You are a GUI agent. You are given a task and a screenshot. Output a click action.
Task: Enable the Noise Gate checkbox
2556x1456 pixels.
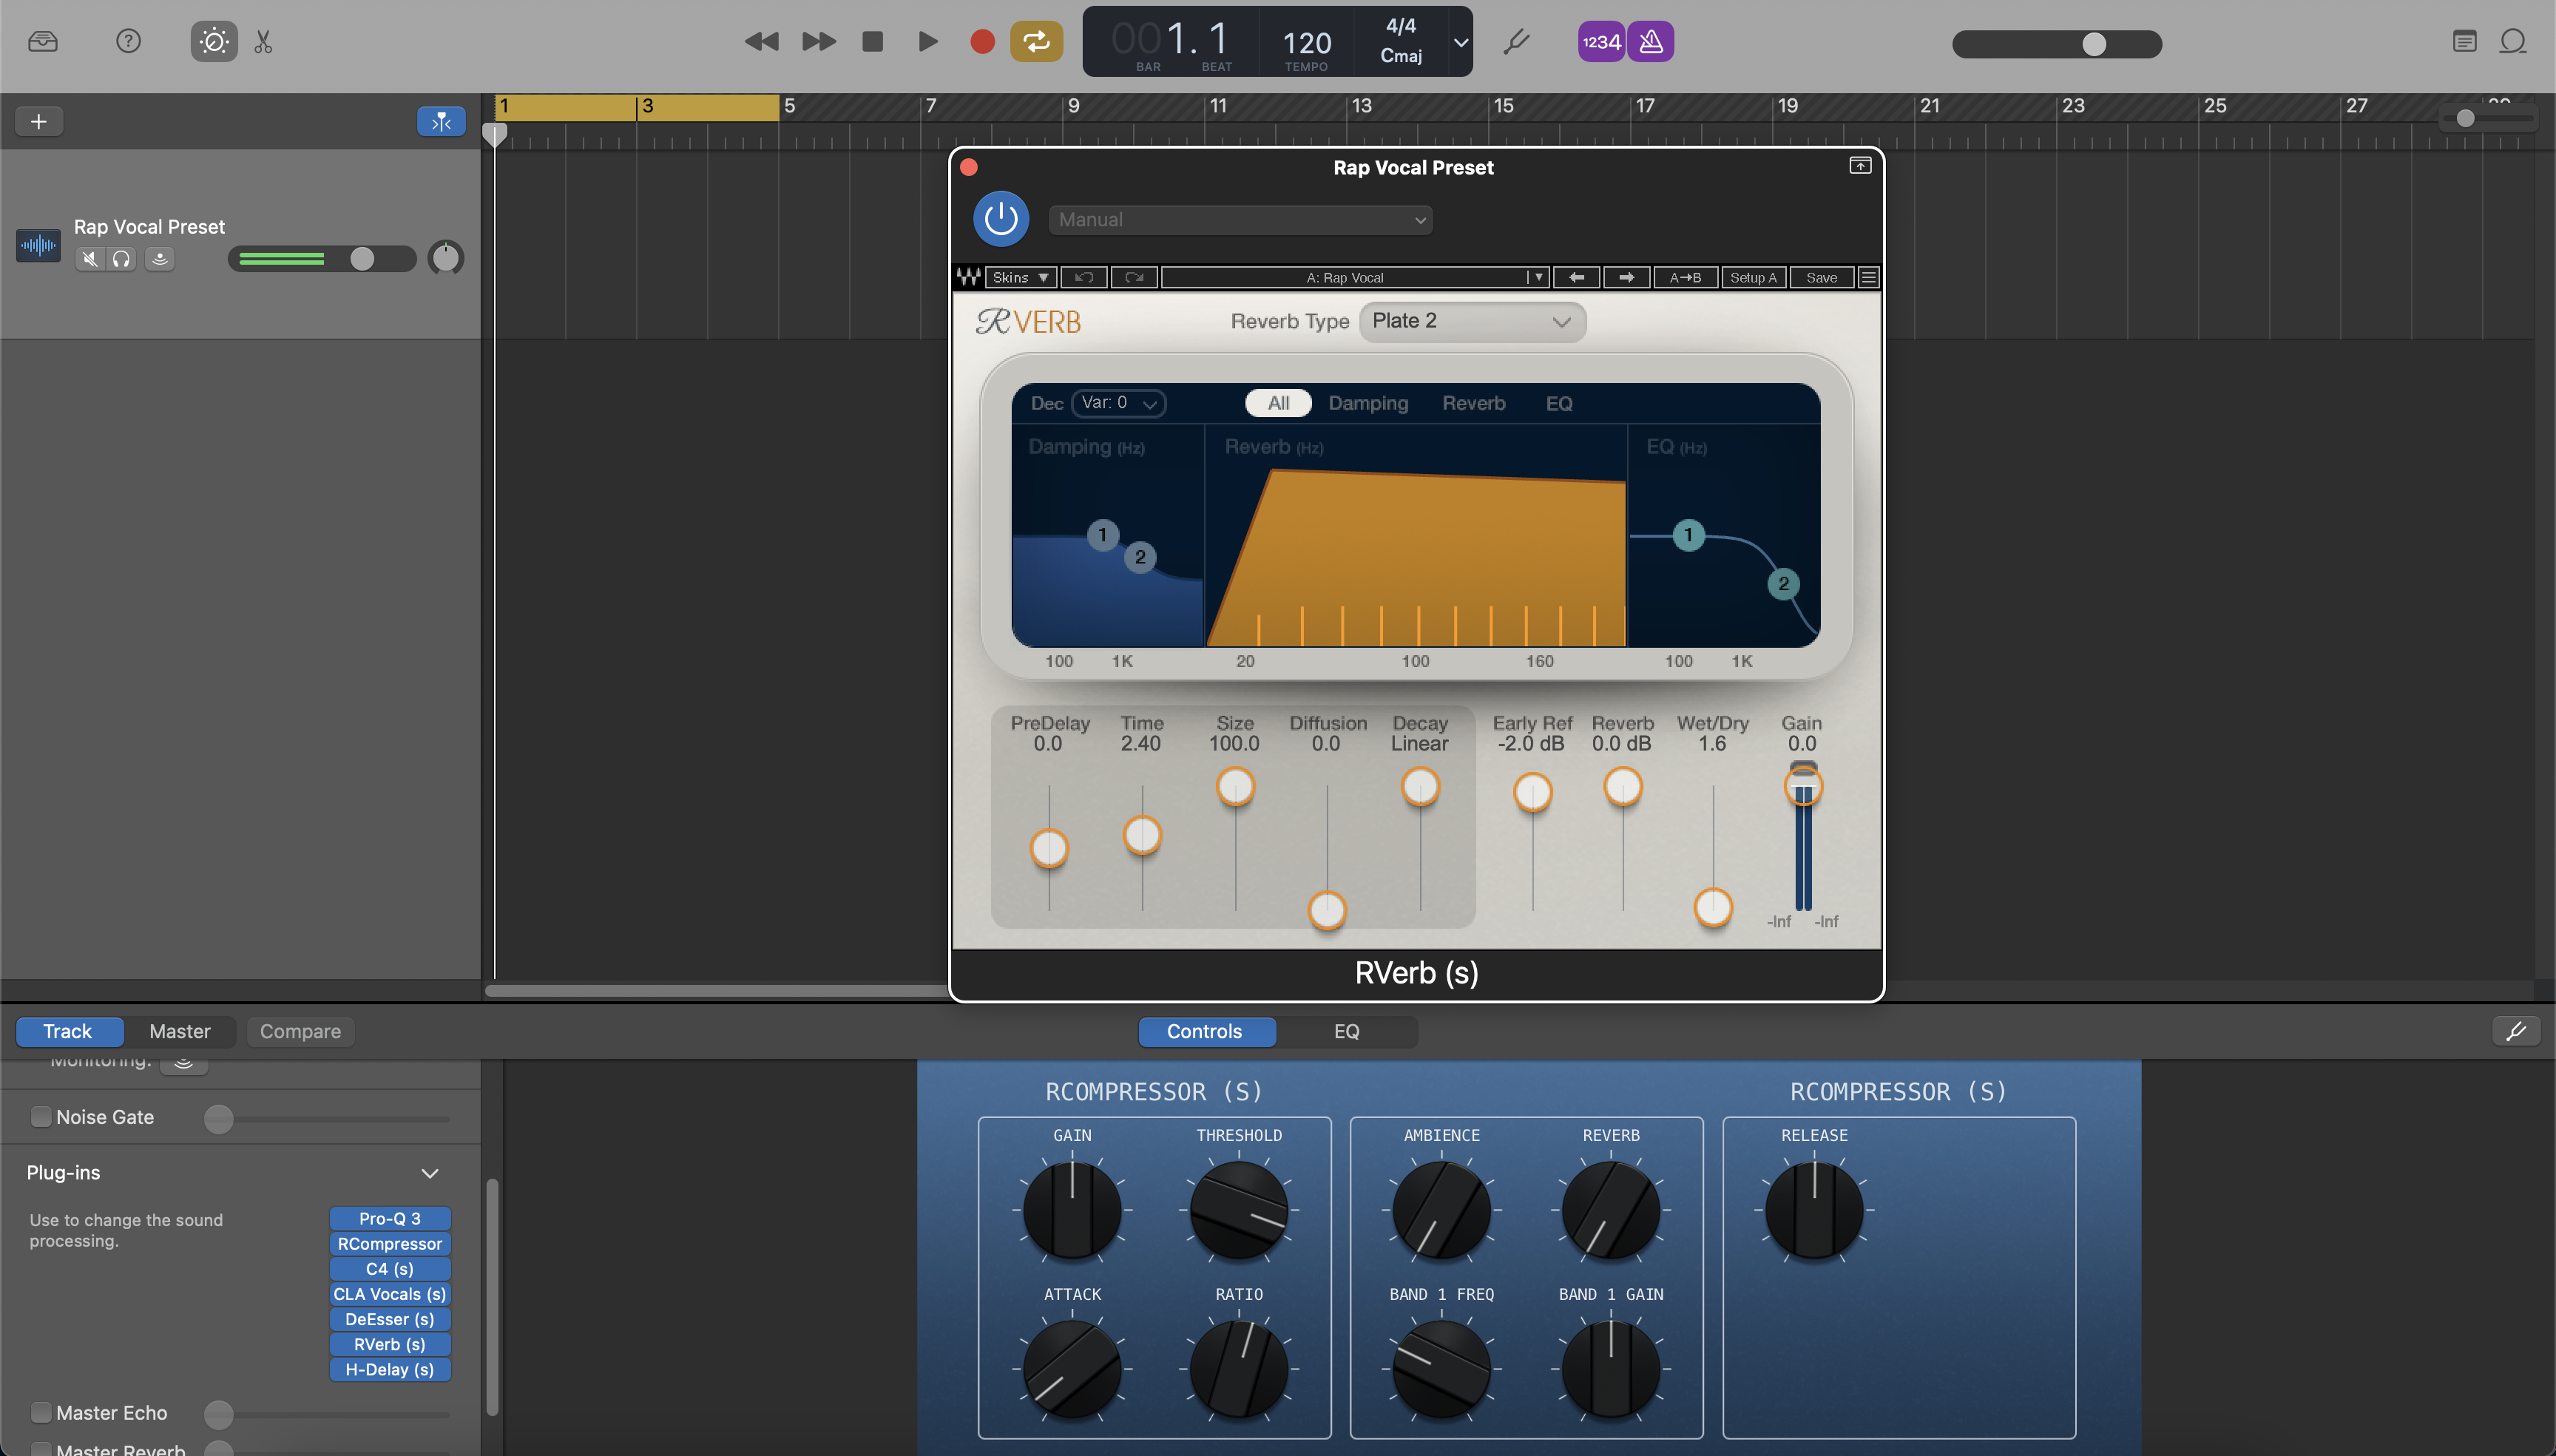pos(41,1116)
